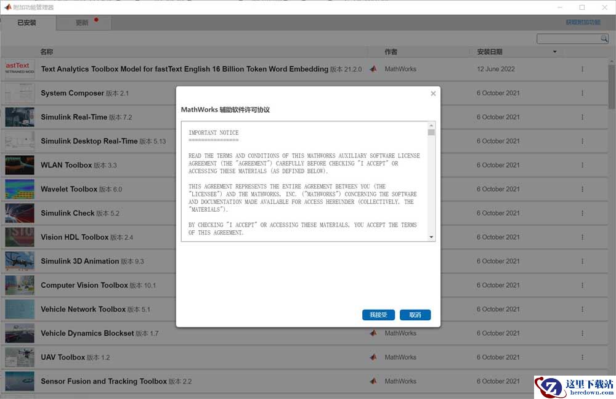
Task: Click MathWorks logo in Text Analytics row
Action: (x=373, y=69)
